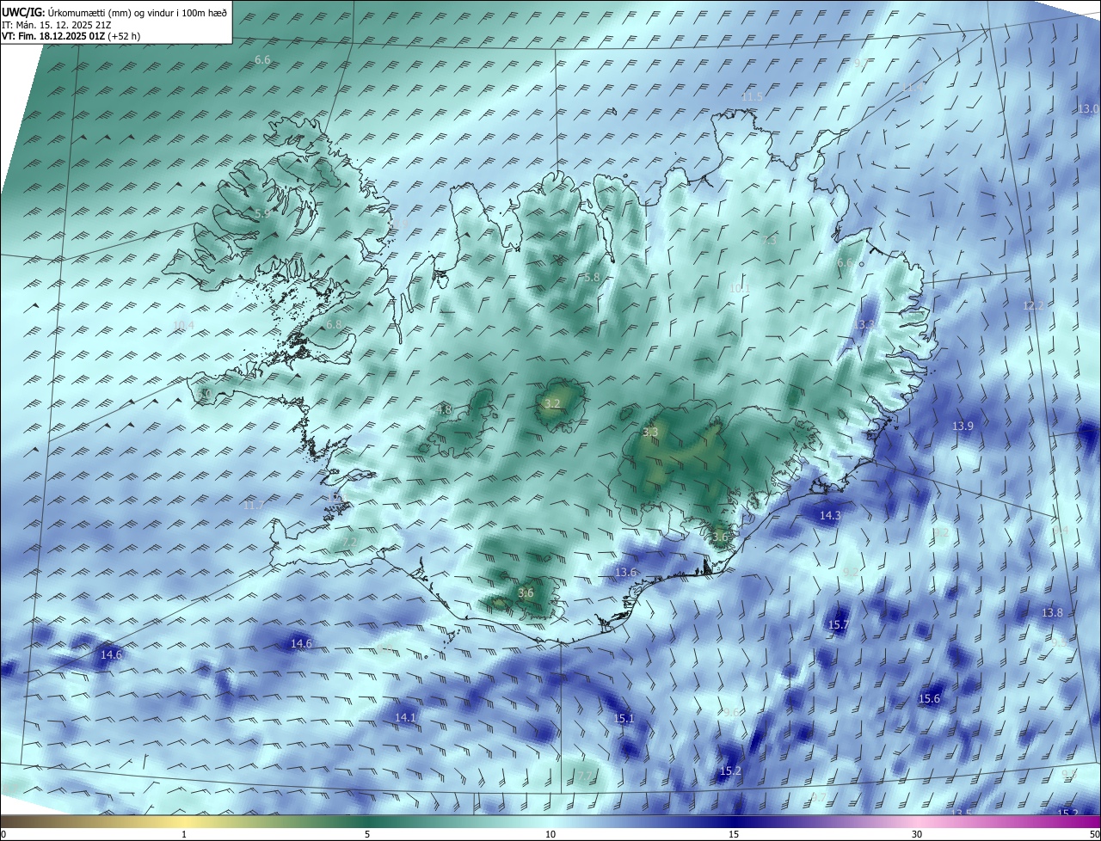Click the 15.1 value label

(624, 718)
